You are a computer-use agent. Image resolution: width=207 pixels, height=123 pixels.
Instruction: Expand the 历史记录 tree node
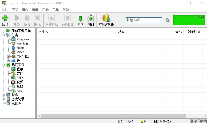pos(3,99)
